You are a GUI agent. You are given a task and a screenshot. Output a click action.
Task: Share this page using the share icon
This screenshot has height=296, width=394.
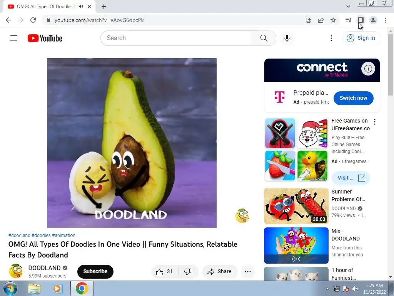coord(321,20)
